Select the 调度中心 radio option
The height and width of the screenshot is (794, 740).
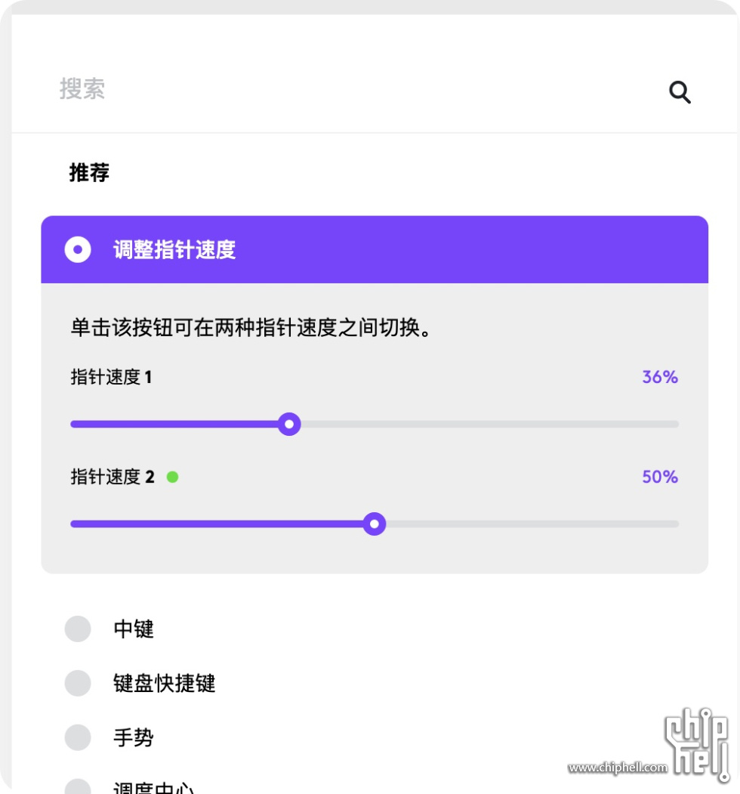pyautogui.click(x=78, y=786)
